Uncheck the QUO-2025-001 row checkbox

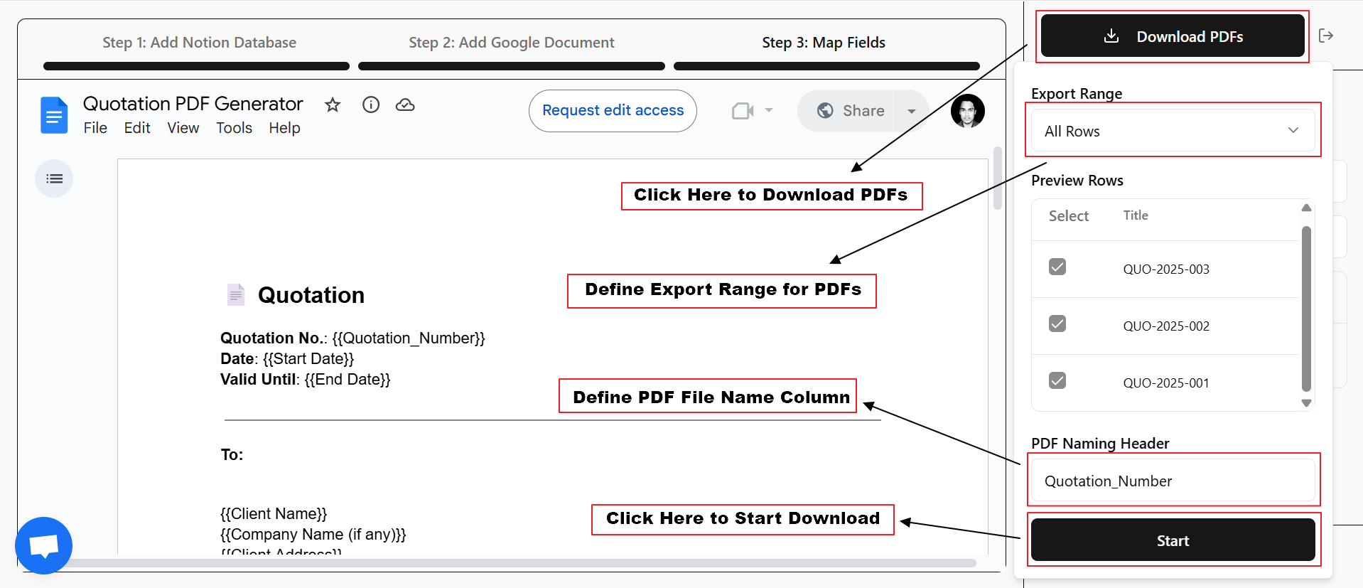click(1057, 380)
